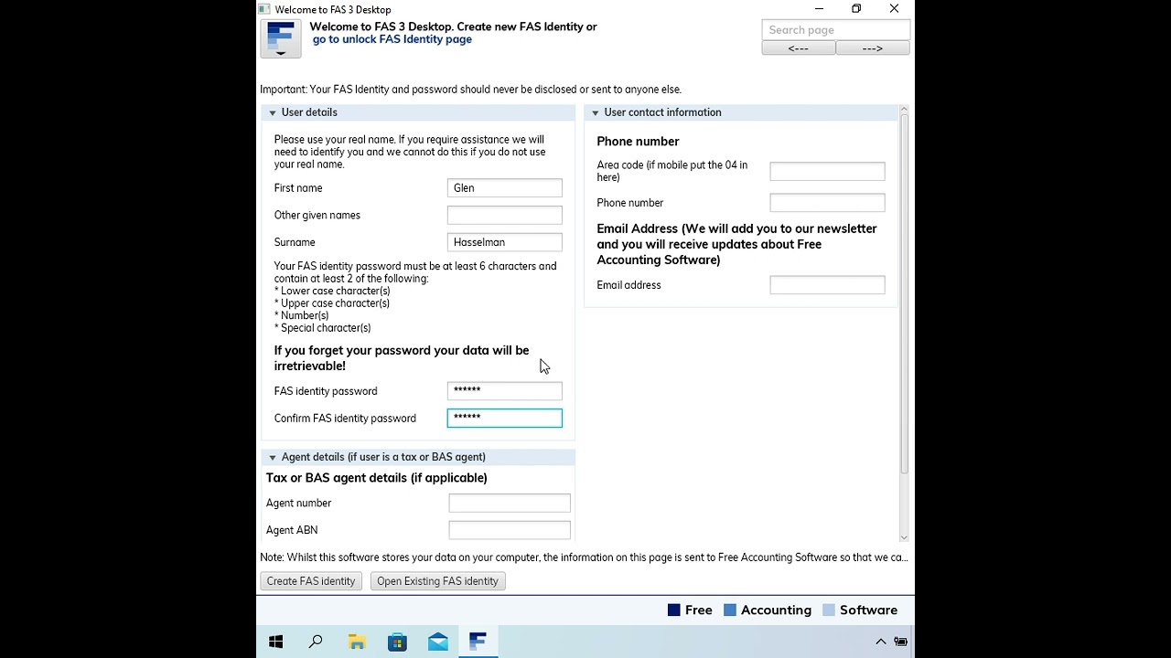
Task: Collapse the Agent details section
Action: click(272, 457)
